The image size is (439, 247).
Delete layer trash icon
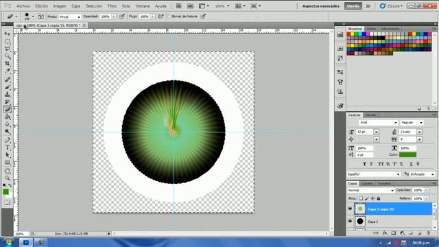point(428,233)
